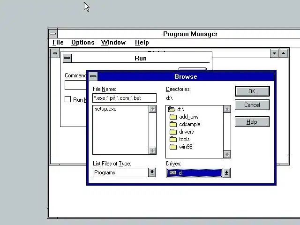Maximize the group window with up arrow
300x225 pixels.
[283, 53]
